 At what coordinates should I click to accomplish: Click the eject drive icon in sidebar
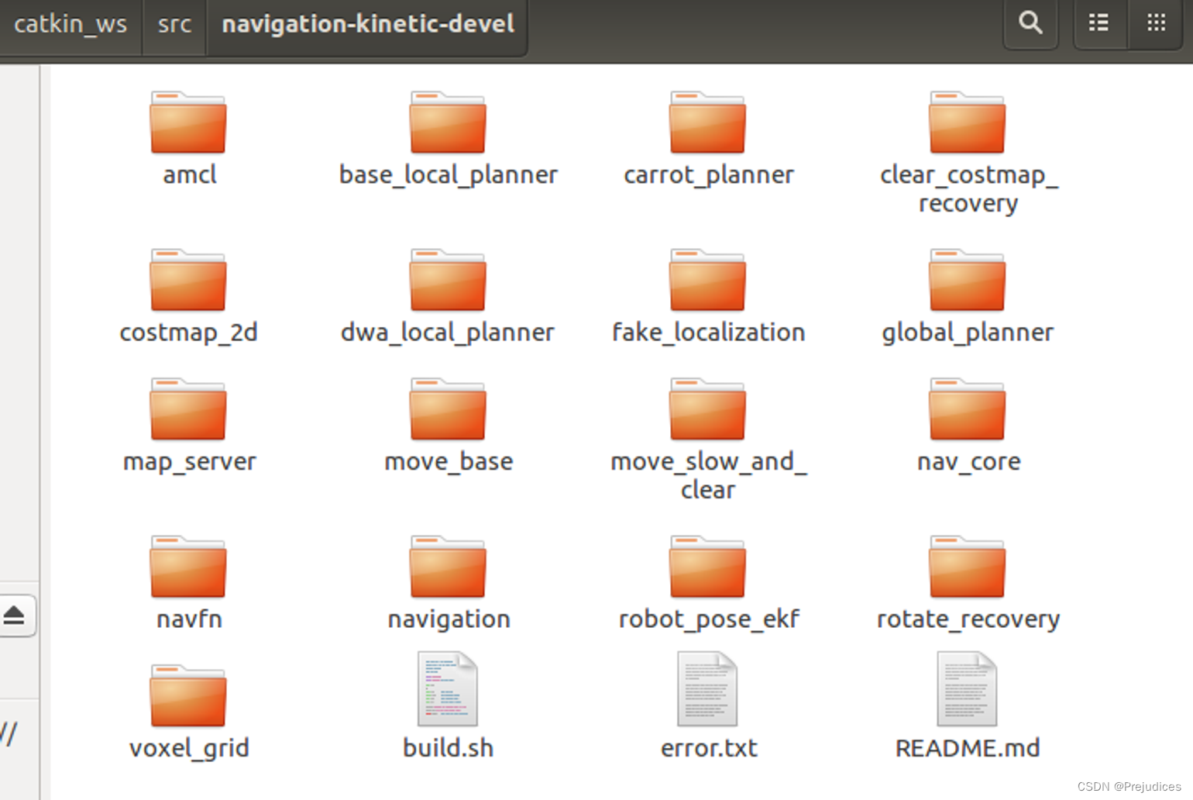click(x=14, y=616)
